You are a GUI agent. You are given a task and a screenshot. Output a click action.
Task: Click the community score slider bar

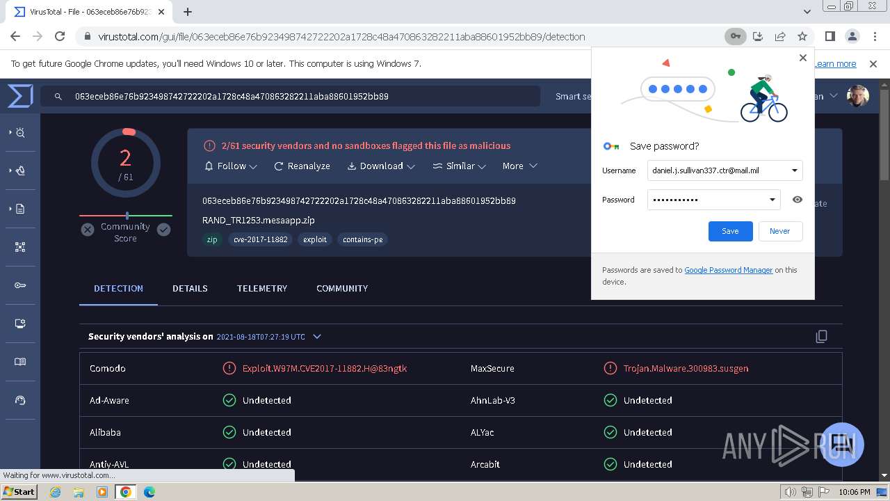click(x=126, y=216)
